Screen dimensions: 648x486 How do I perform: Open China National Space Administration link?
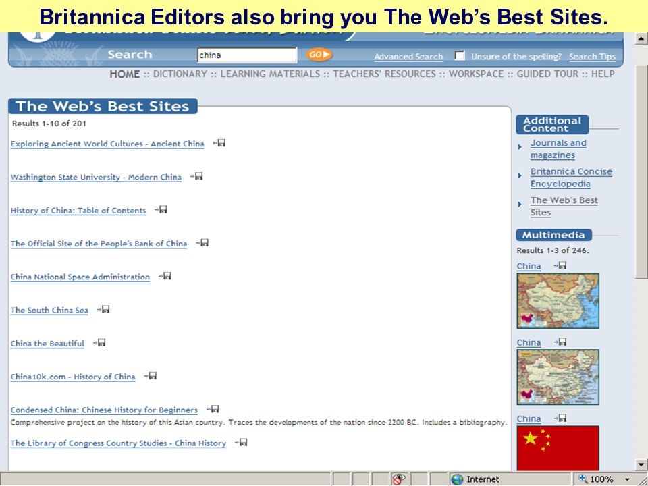(80, 277)
